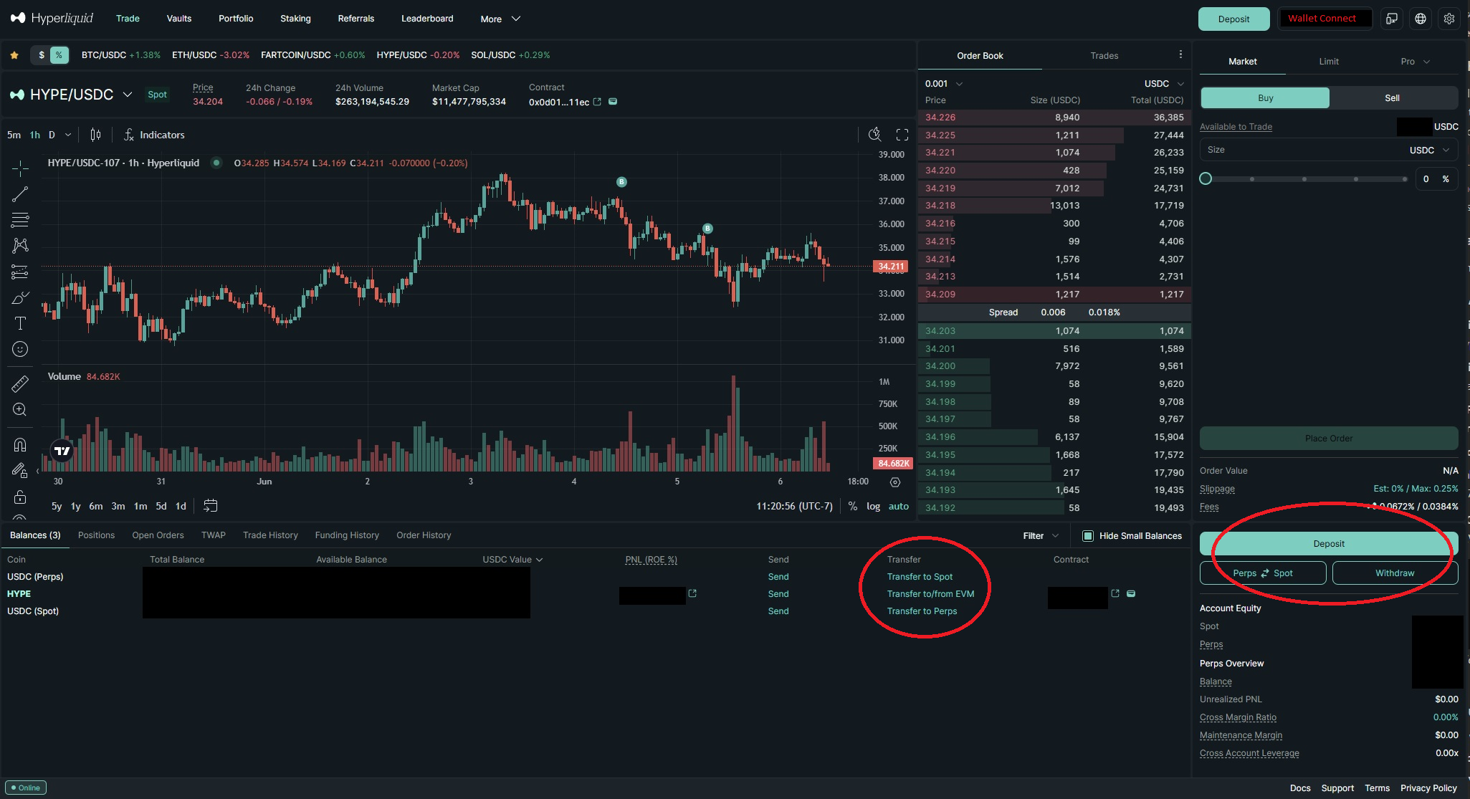Select the ruler measure tool
The image size is (1470, 799).
coord(20,383)
